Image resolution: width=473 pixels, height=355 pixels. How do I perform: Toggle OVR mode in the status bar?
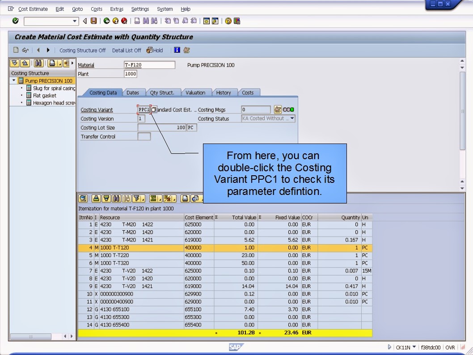[450, 347]
